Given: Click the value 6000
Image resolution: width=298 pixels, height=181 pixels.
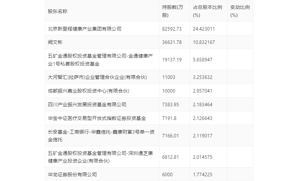Looking at the screenshot, I should point(167,175).
